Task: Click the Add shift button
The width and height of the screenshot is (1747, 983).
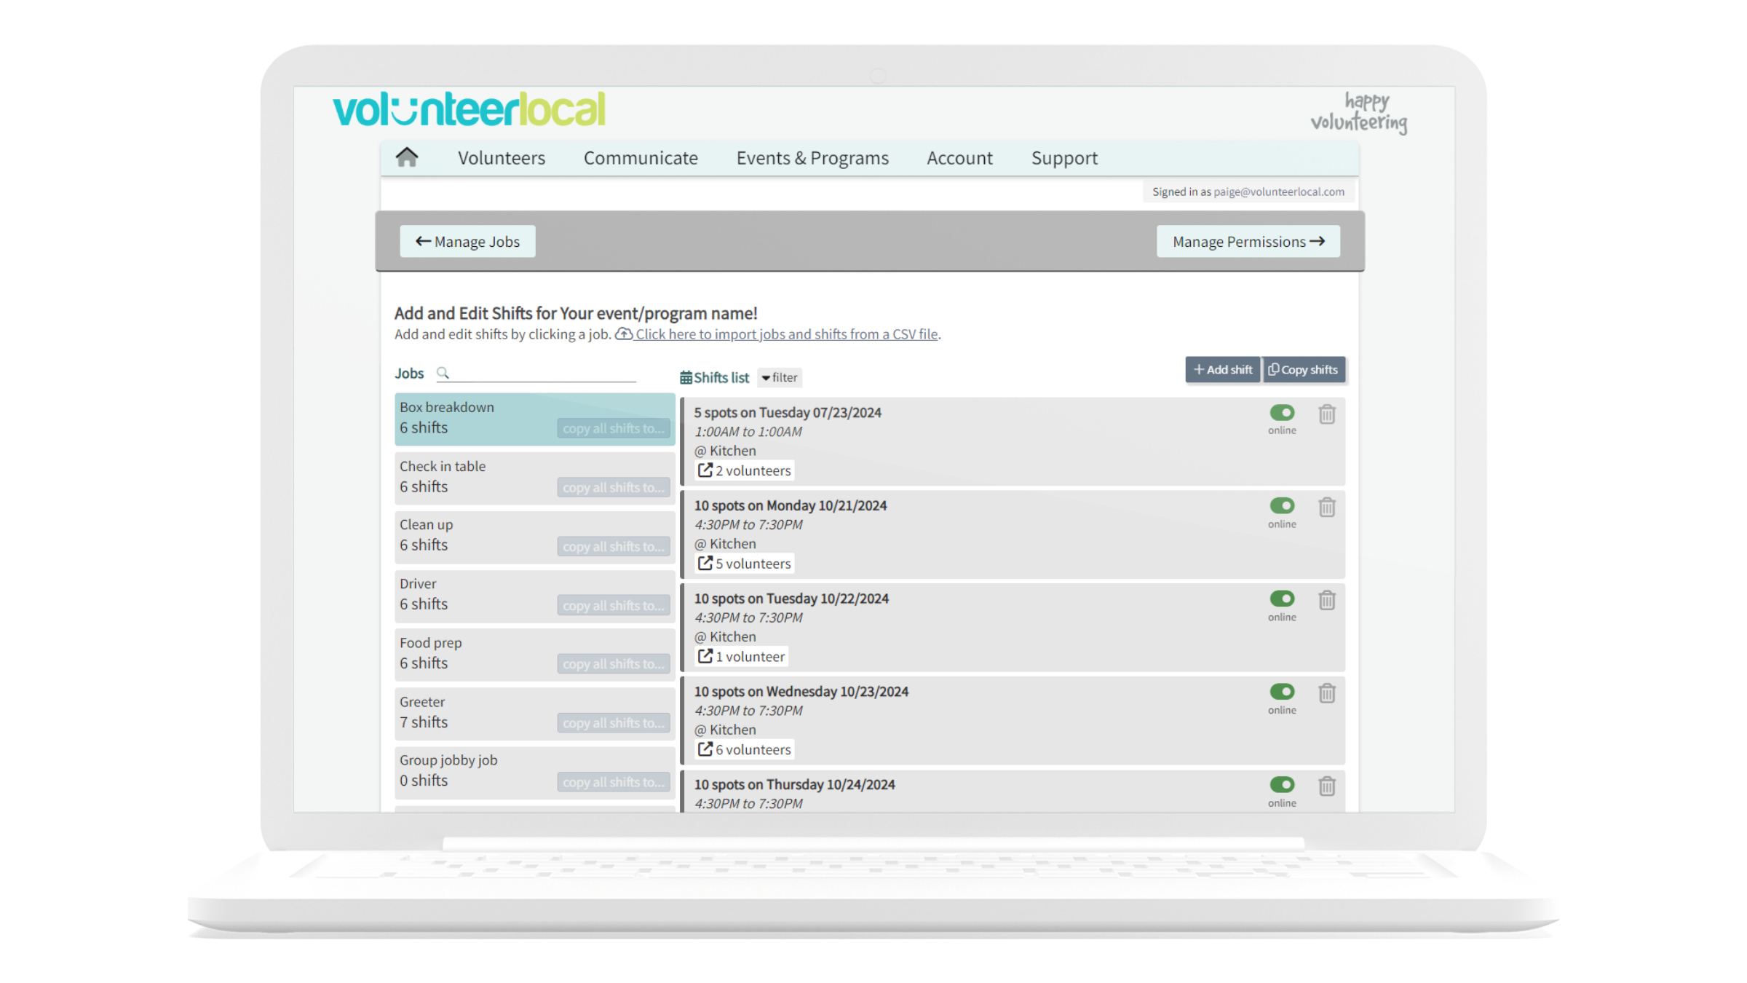Action: point(1222,369)
